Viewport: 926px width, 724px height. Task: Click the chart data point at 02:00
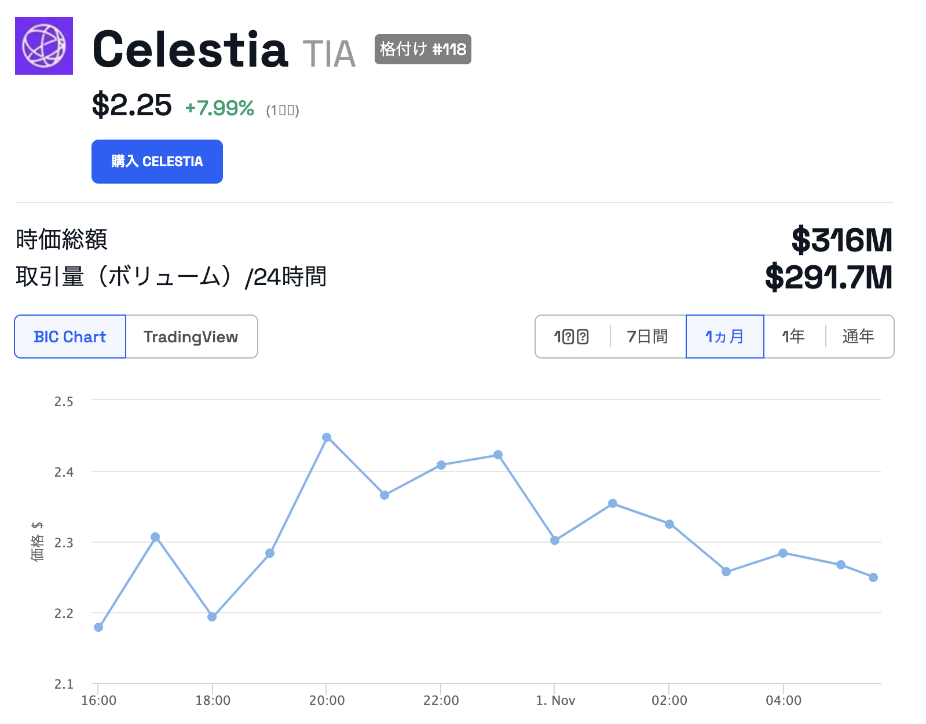point(669,524)
